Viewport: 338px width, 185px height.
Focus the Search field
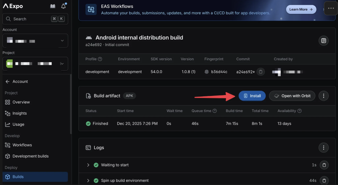(x=35, y=19)
